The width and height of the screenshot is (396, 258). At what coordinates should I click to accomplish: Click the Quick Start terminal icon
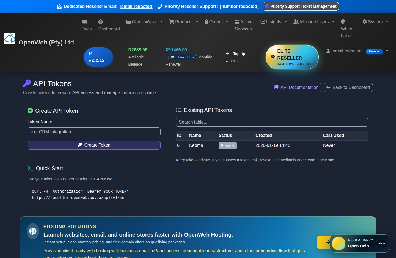(31, 168)
